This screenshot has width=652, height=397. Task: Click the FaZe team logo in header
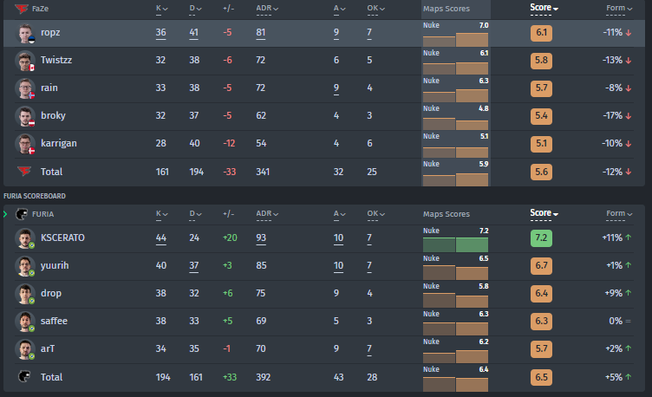click(x=21, y=9)
